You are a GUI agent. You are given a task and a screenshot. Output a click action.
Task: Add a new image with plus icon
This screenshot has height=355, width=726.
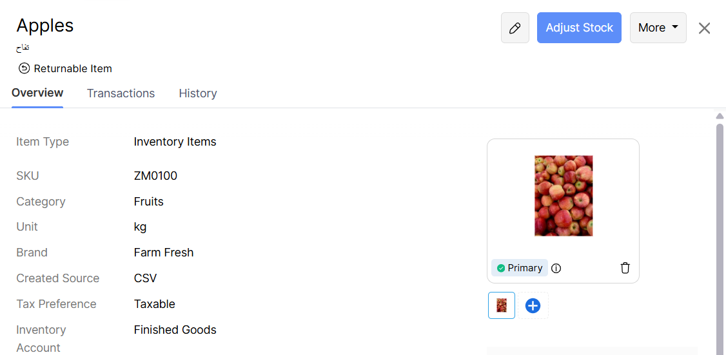tap(533, 305)
